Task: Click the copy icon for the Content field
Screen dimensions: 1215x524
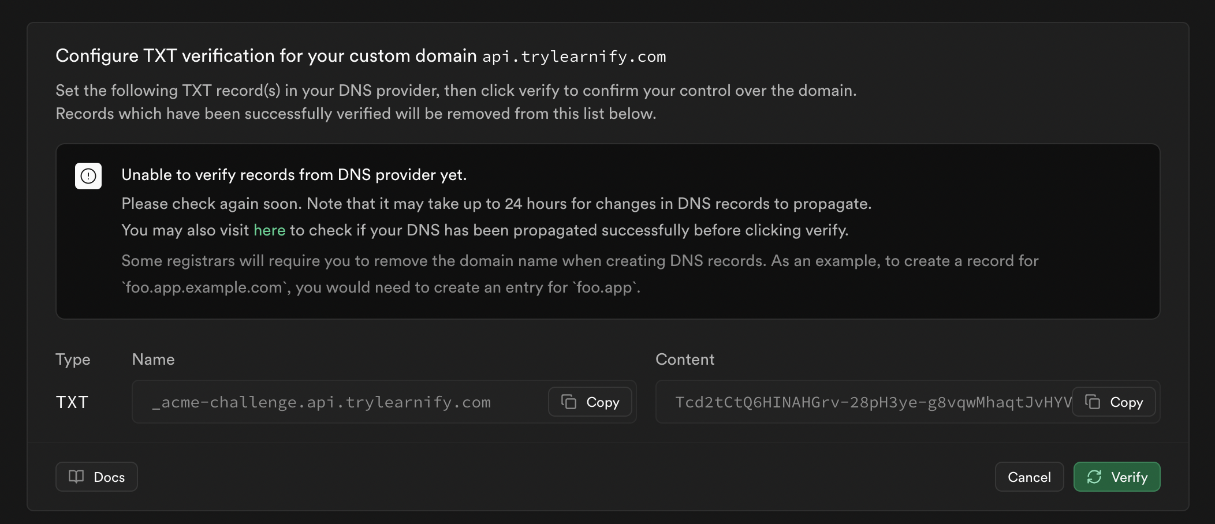Action: click(x=1093, y=402)
